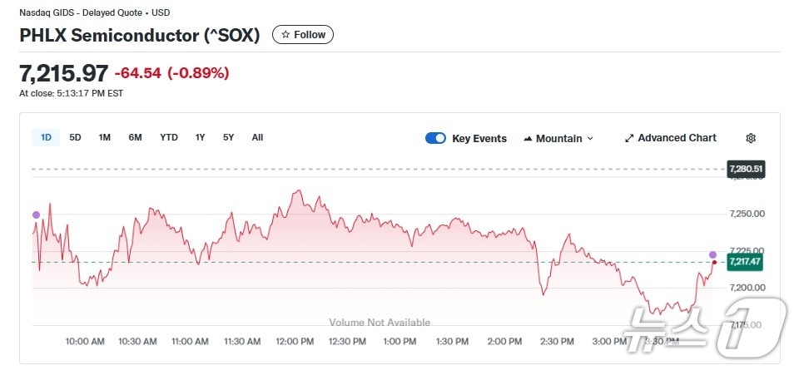The width and height of the screenshot is (799, 370).
Task: Show the 6M chart range
Action: (135, 137)
